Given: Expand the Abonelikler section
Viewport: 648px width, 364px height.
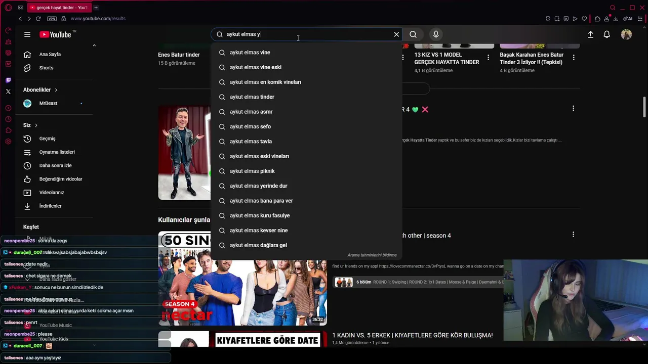Looking at the screenshot, I should [40, 90].
